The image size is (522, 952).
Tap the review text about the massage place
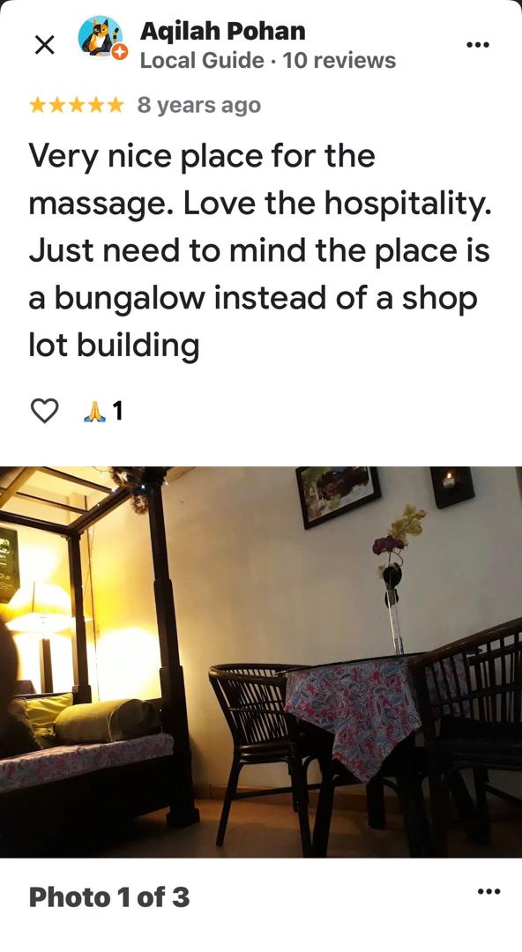259,250
